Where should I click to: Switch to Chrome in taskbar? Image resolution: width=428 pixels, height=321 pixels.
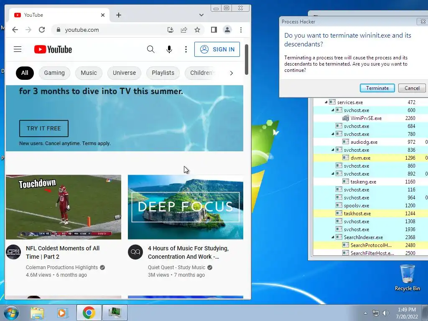pyautogui.click(x=89, y=313)
